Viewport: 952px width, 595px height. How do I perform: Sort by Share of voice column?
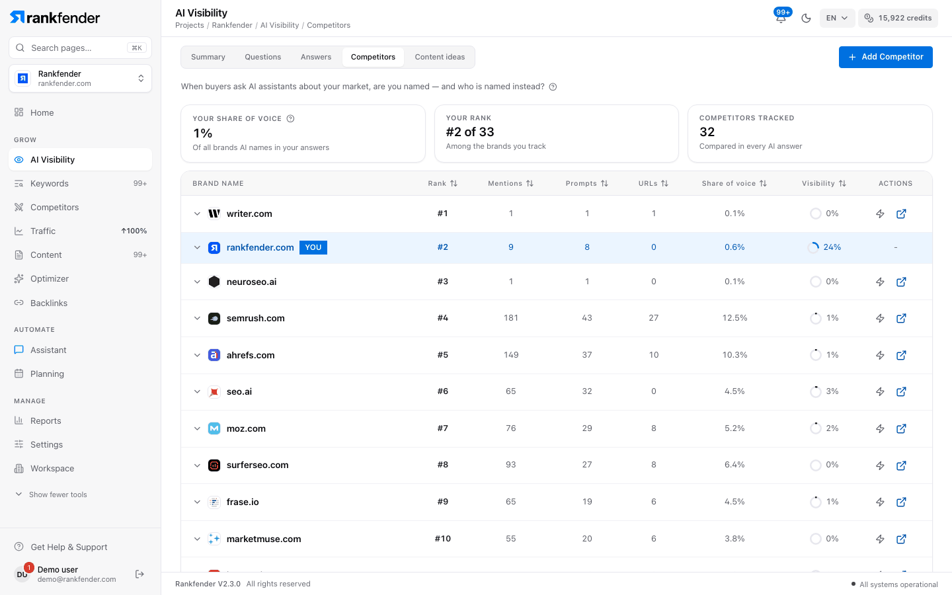click(x=734, y=184)
